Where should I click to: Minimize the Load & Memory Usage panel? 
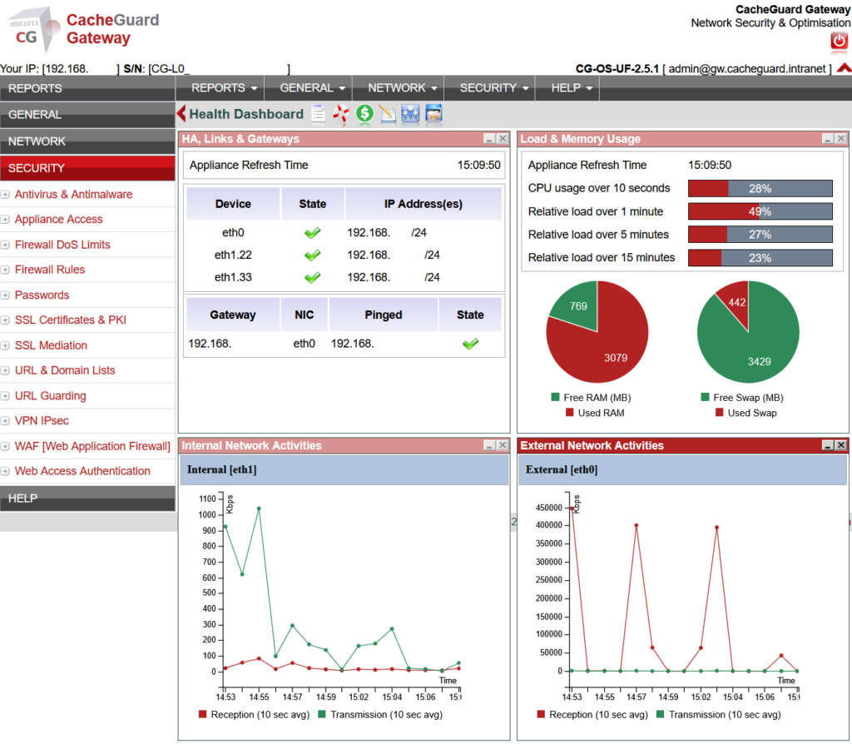[826, 139]
